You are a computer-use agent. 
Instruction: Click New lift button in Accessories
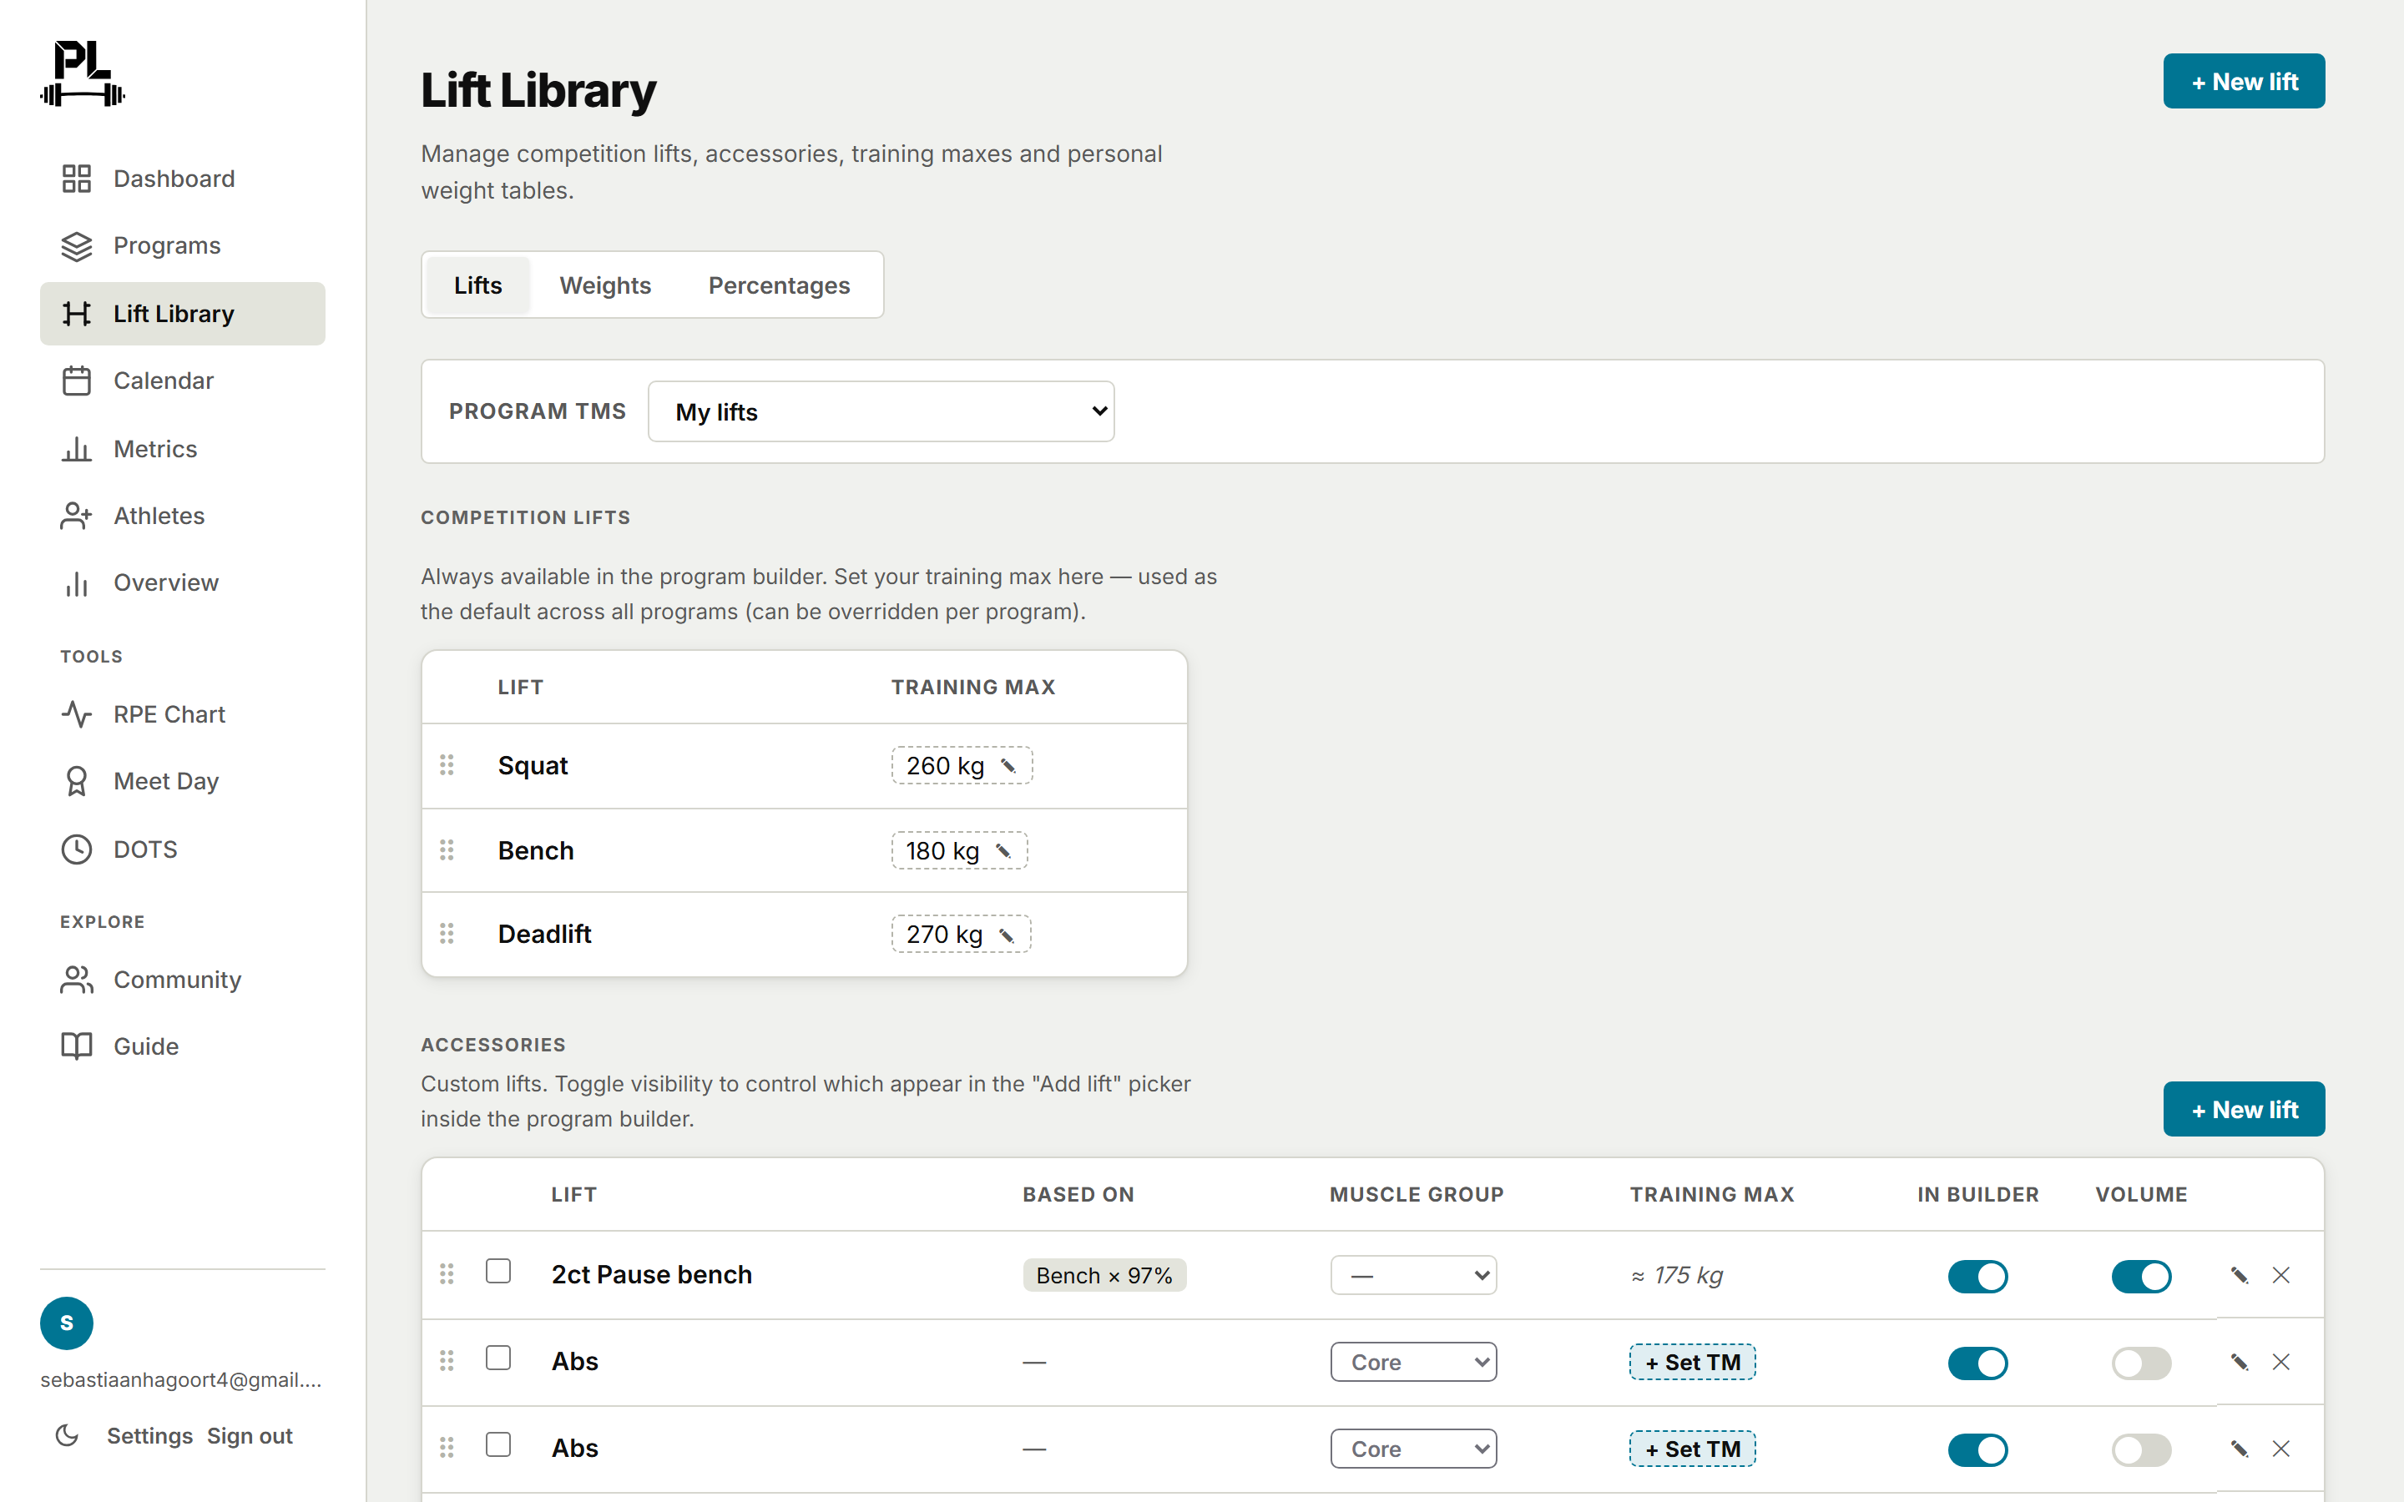(2244, 1110)
